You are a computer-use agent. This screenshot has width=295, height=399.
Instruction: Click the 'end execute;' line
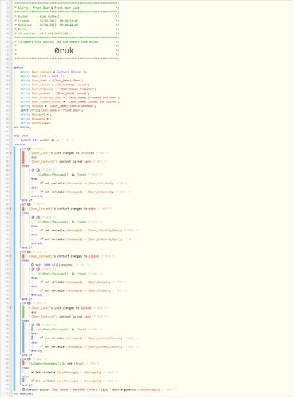click(23, 394)
